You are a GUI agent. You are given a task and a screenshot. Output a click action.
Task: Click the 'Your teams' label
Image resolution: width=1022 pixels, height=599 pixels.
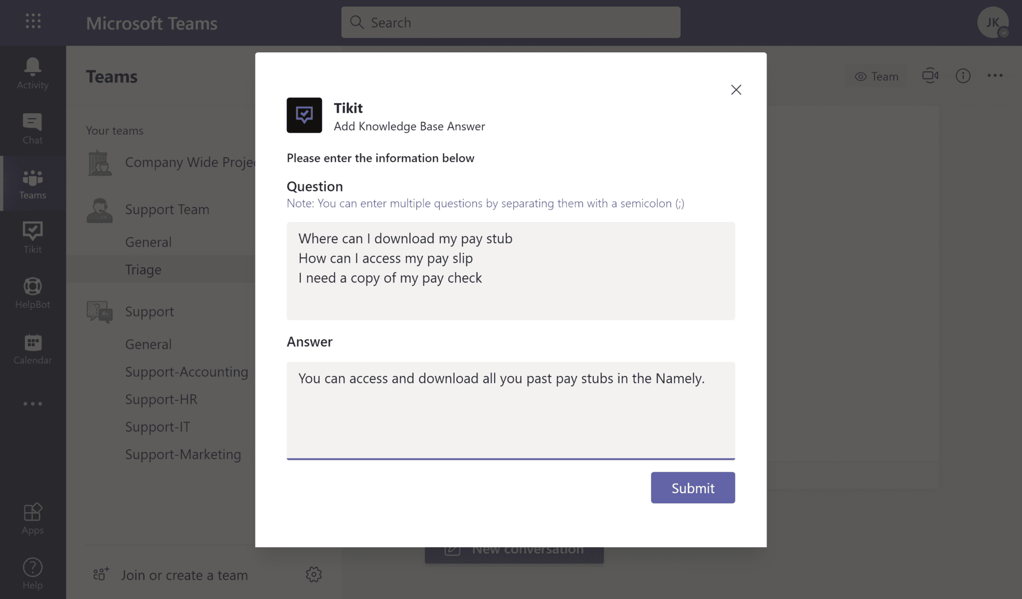pyautogui.click(x=115, y=130)
